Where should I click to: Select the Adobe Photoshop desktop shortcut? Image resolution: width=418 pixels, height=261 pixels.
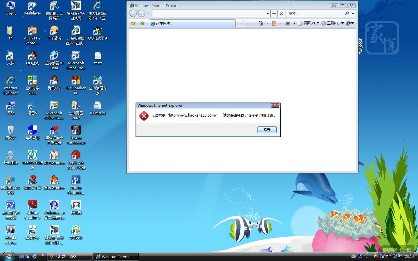(76, 185)
